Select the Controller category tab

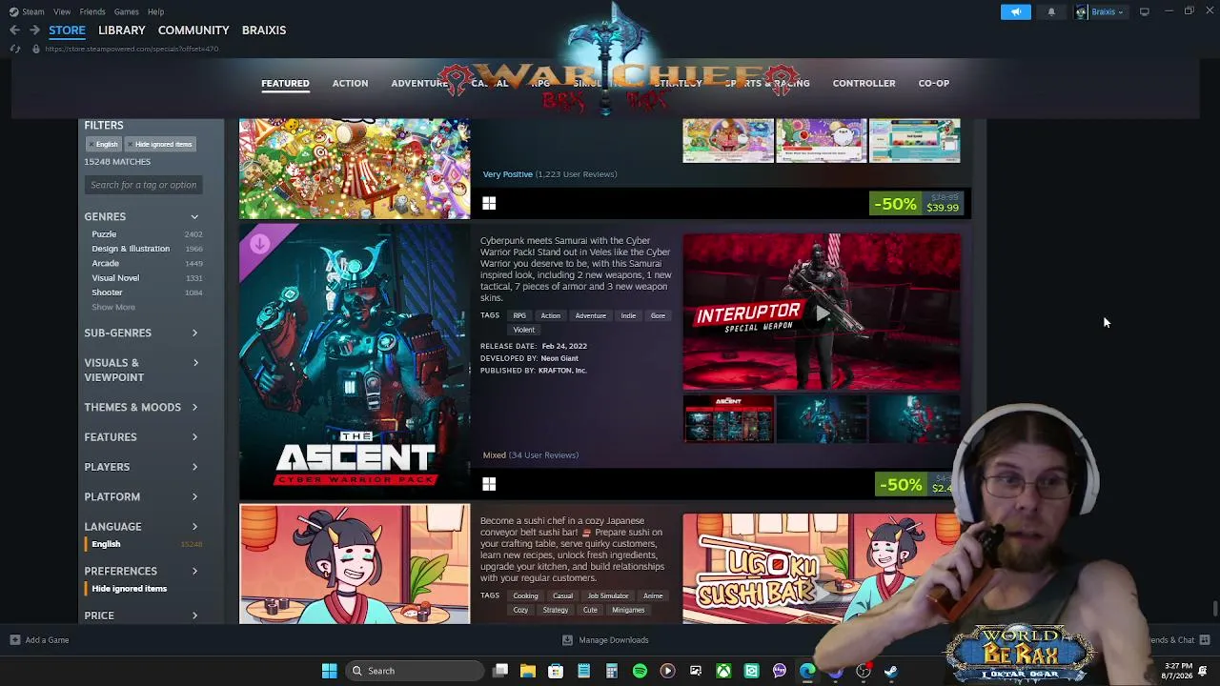pyautogui.click(x=864, y=83)
